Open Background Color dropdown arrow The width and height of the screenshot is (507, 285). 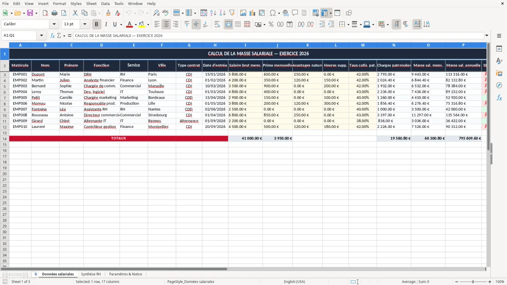148,24
